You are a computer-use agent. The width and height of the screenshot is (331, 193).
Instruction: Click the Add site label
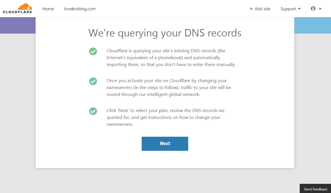point(262,9)
